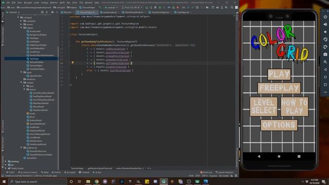Open emulator extended controls (three dots)
This screenshot has width=329, height=185.
325,92
